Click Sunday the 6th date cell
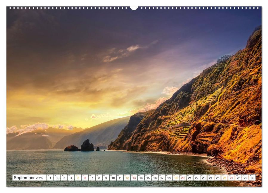268x193 pixels. point(85,178)
